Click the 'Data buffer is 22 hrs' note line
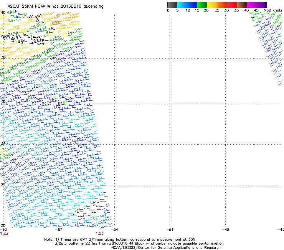Viewport: 284px width, 250px height. [139, 243]
